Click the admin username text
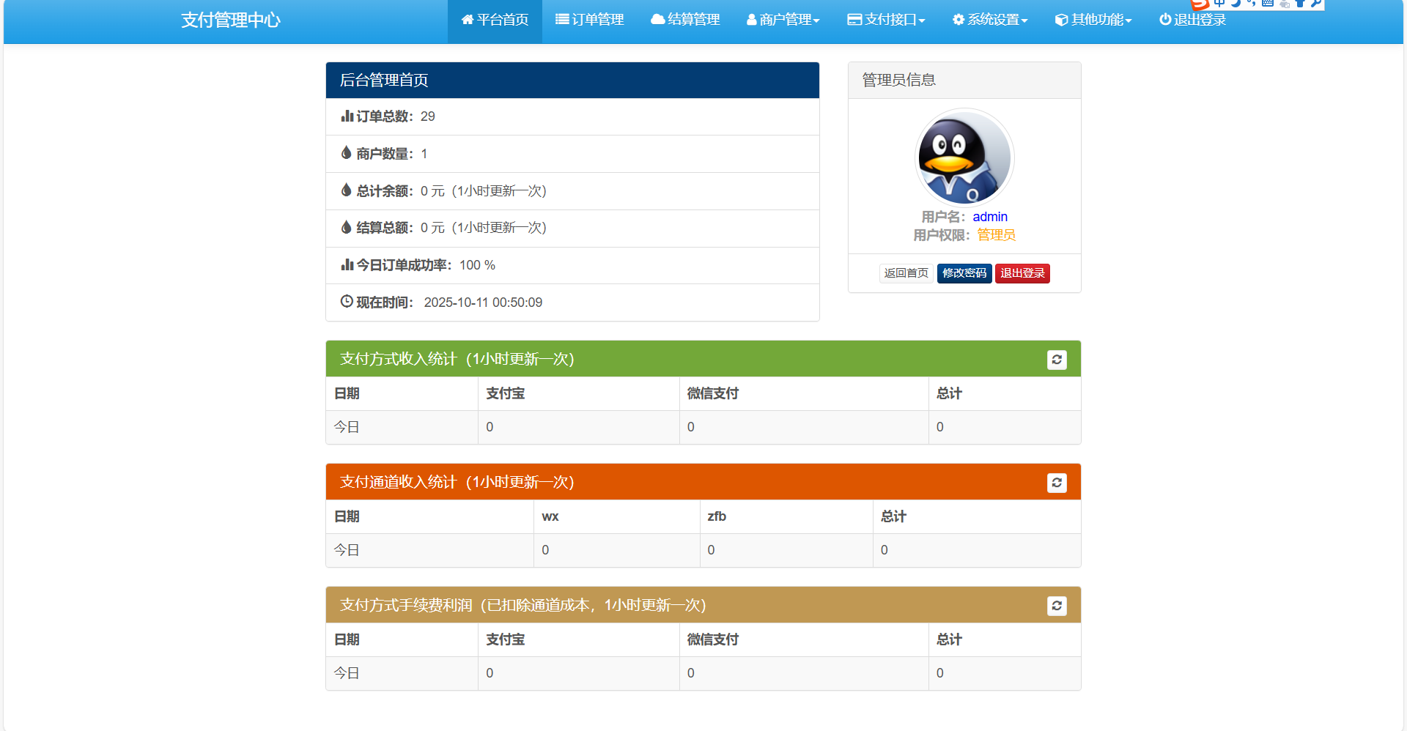Screen dimensions: 1407x731 990,217
